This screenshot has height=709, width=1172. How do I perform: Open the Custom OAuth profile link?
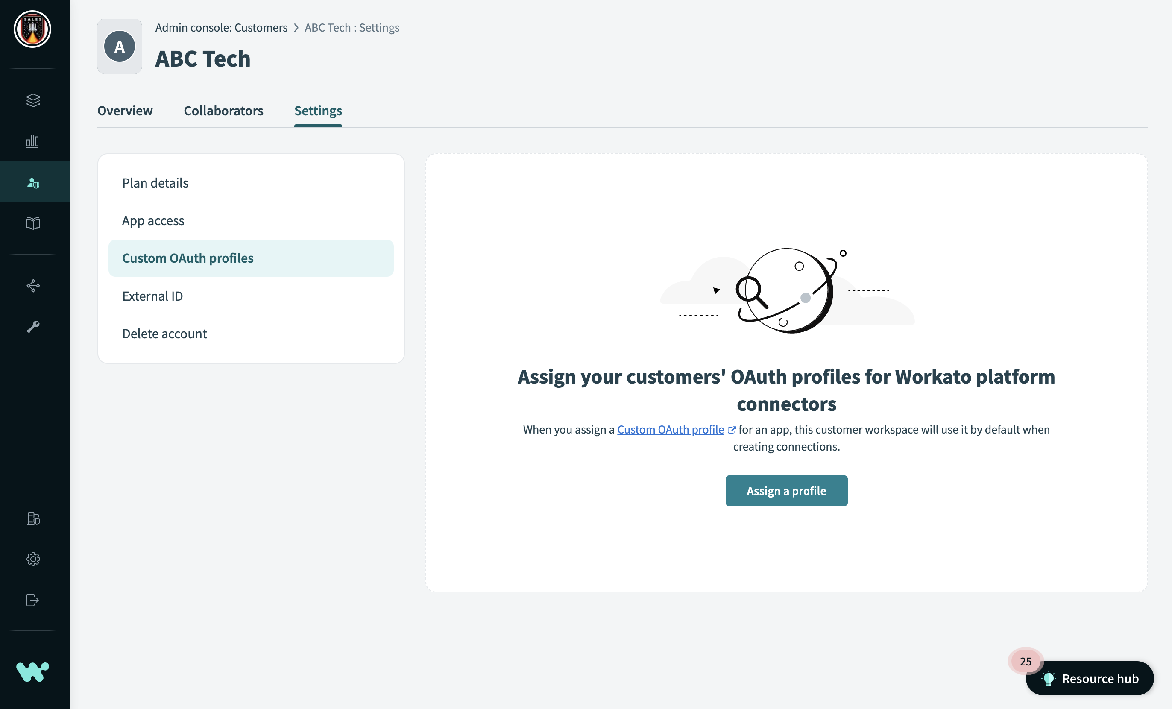click(x=671, y=428)
